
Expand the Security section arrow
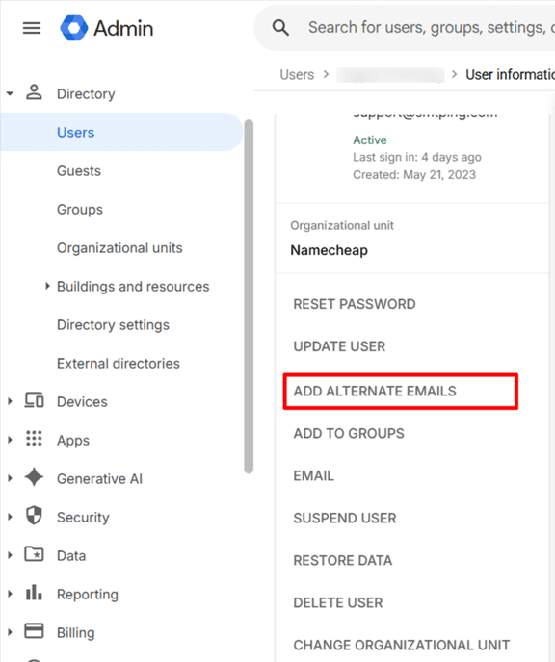tap(11, 517)
